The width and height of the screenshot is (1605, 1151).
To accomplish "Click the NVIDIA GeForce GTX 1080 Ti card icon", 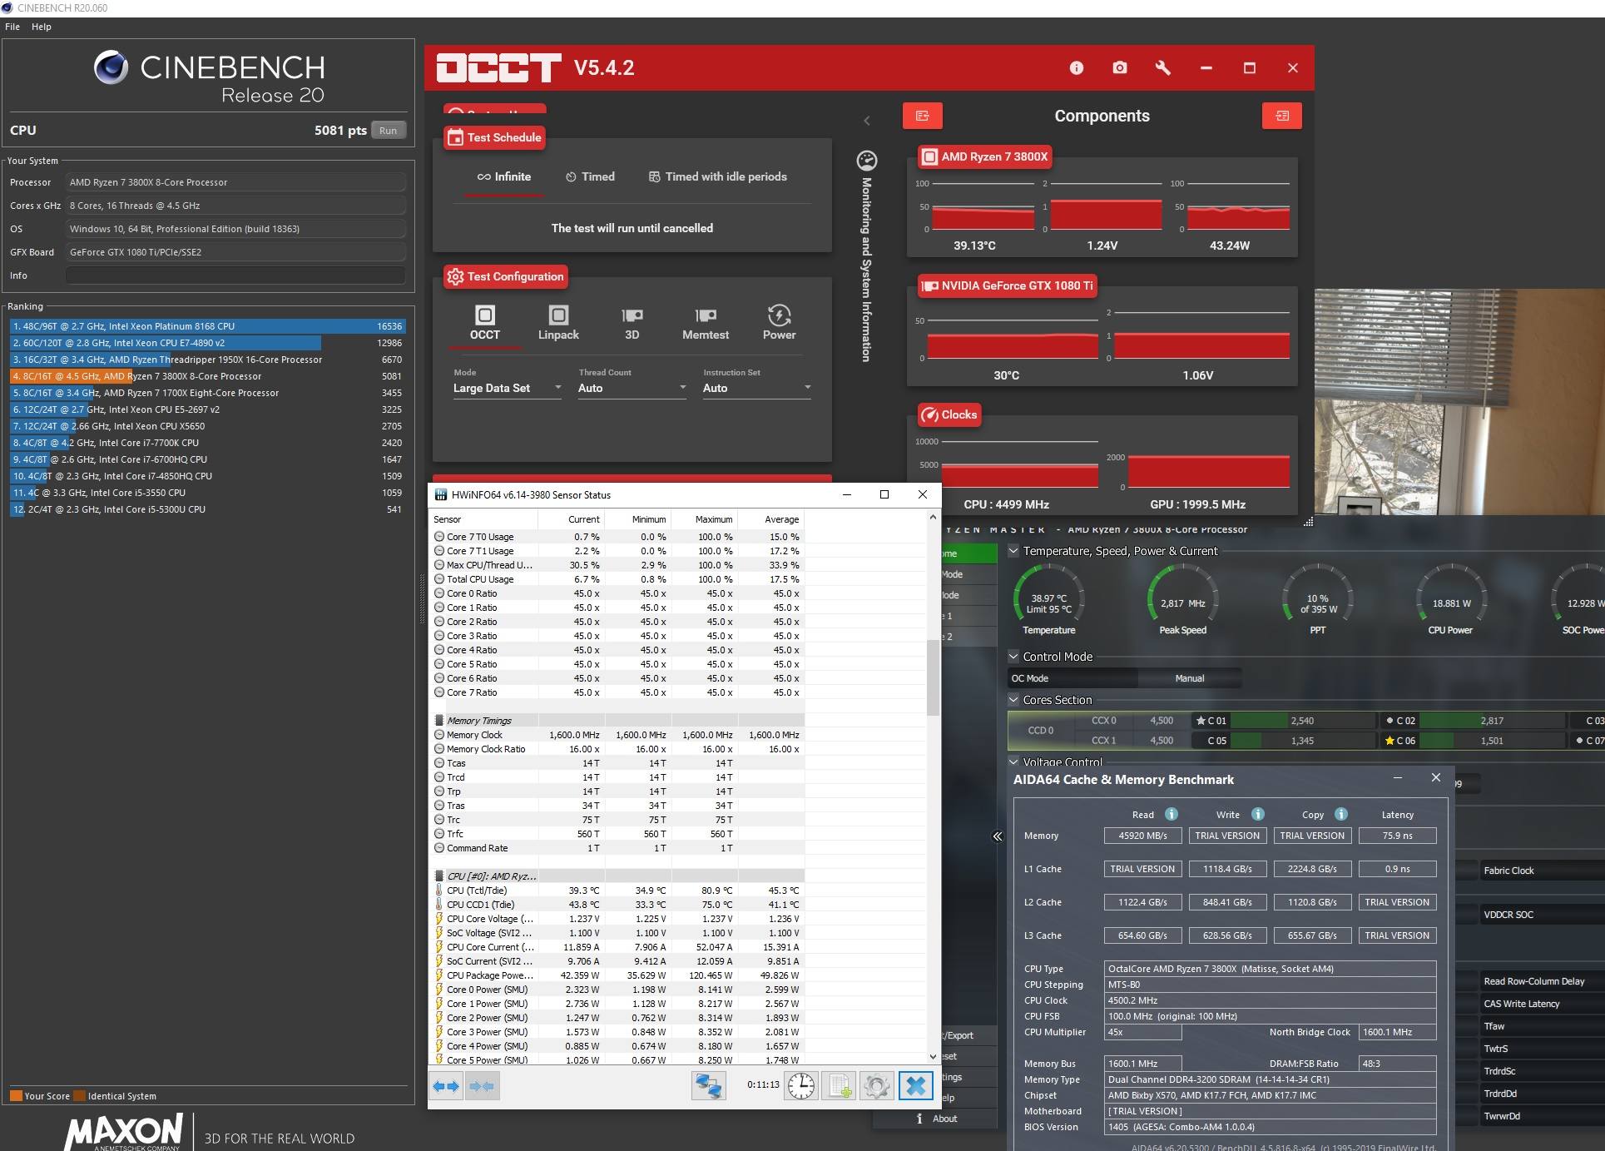I will coord(929,286).
